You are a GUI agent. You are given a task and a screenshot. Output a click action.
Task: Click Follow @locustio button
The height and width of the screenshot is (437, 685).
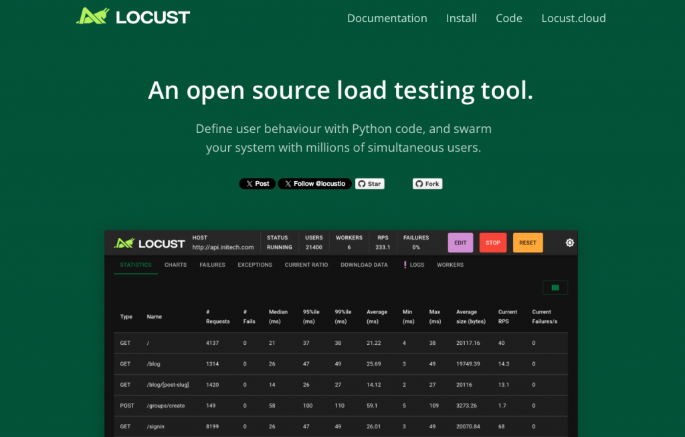point(315,184)
